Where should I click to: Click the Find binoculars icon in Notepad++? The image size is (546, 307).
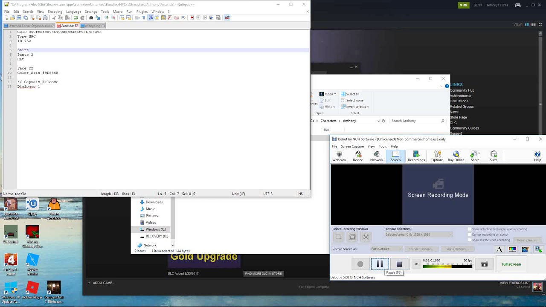coord(91,17)
